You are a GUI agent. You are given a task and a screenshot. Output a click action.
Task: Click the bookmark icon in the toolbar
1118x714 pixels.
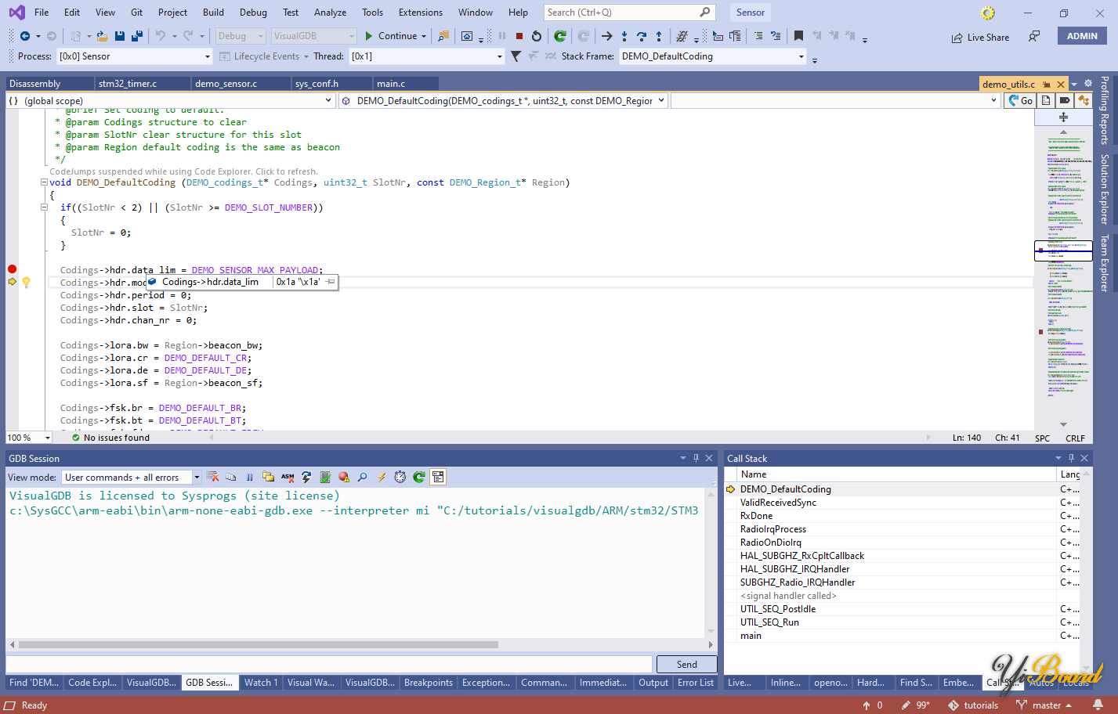[x=798, y=36]
